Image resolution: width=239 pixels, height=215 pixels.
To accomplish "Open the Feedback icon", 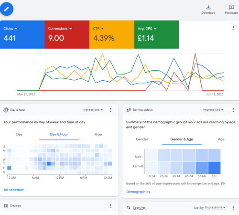I will point(231,7).
